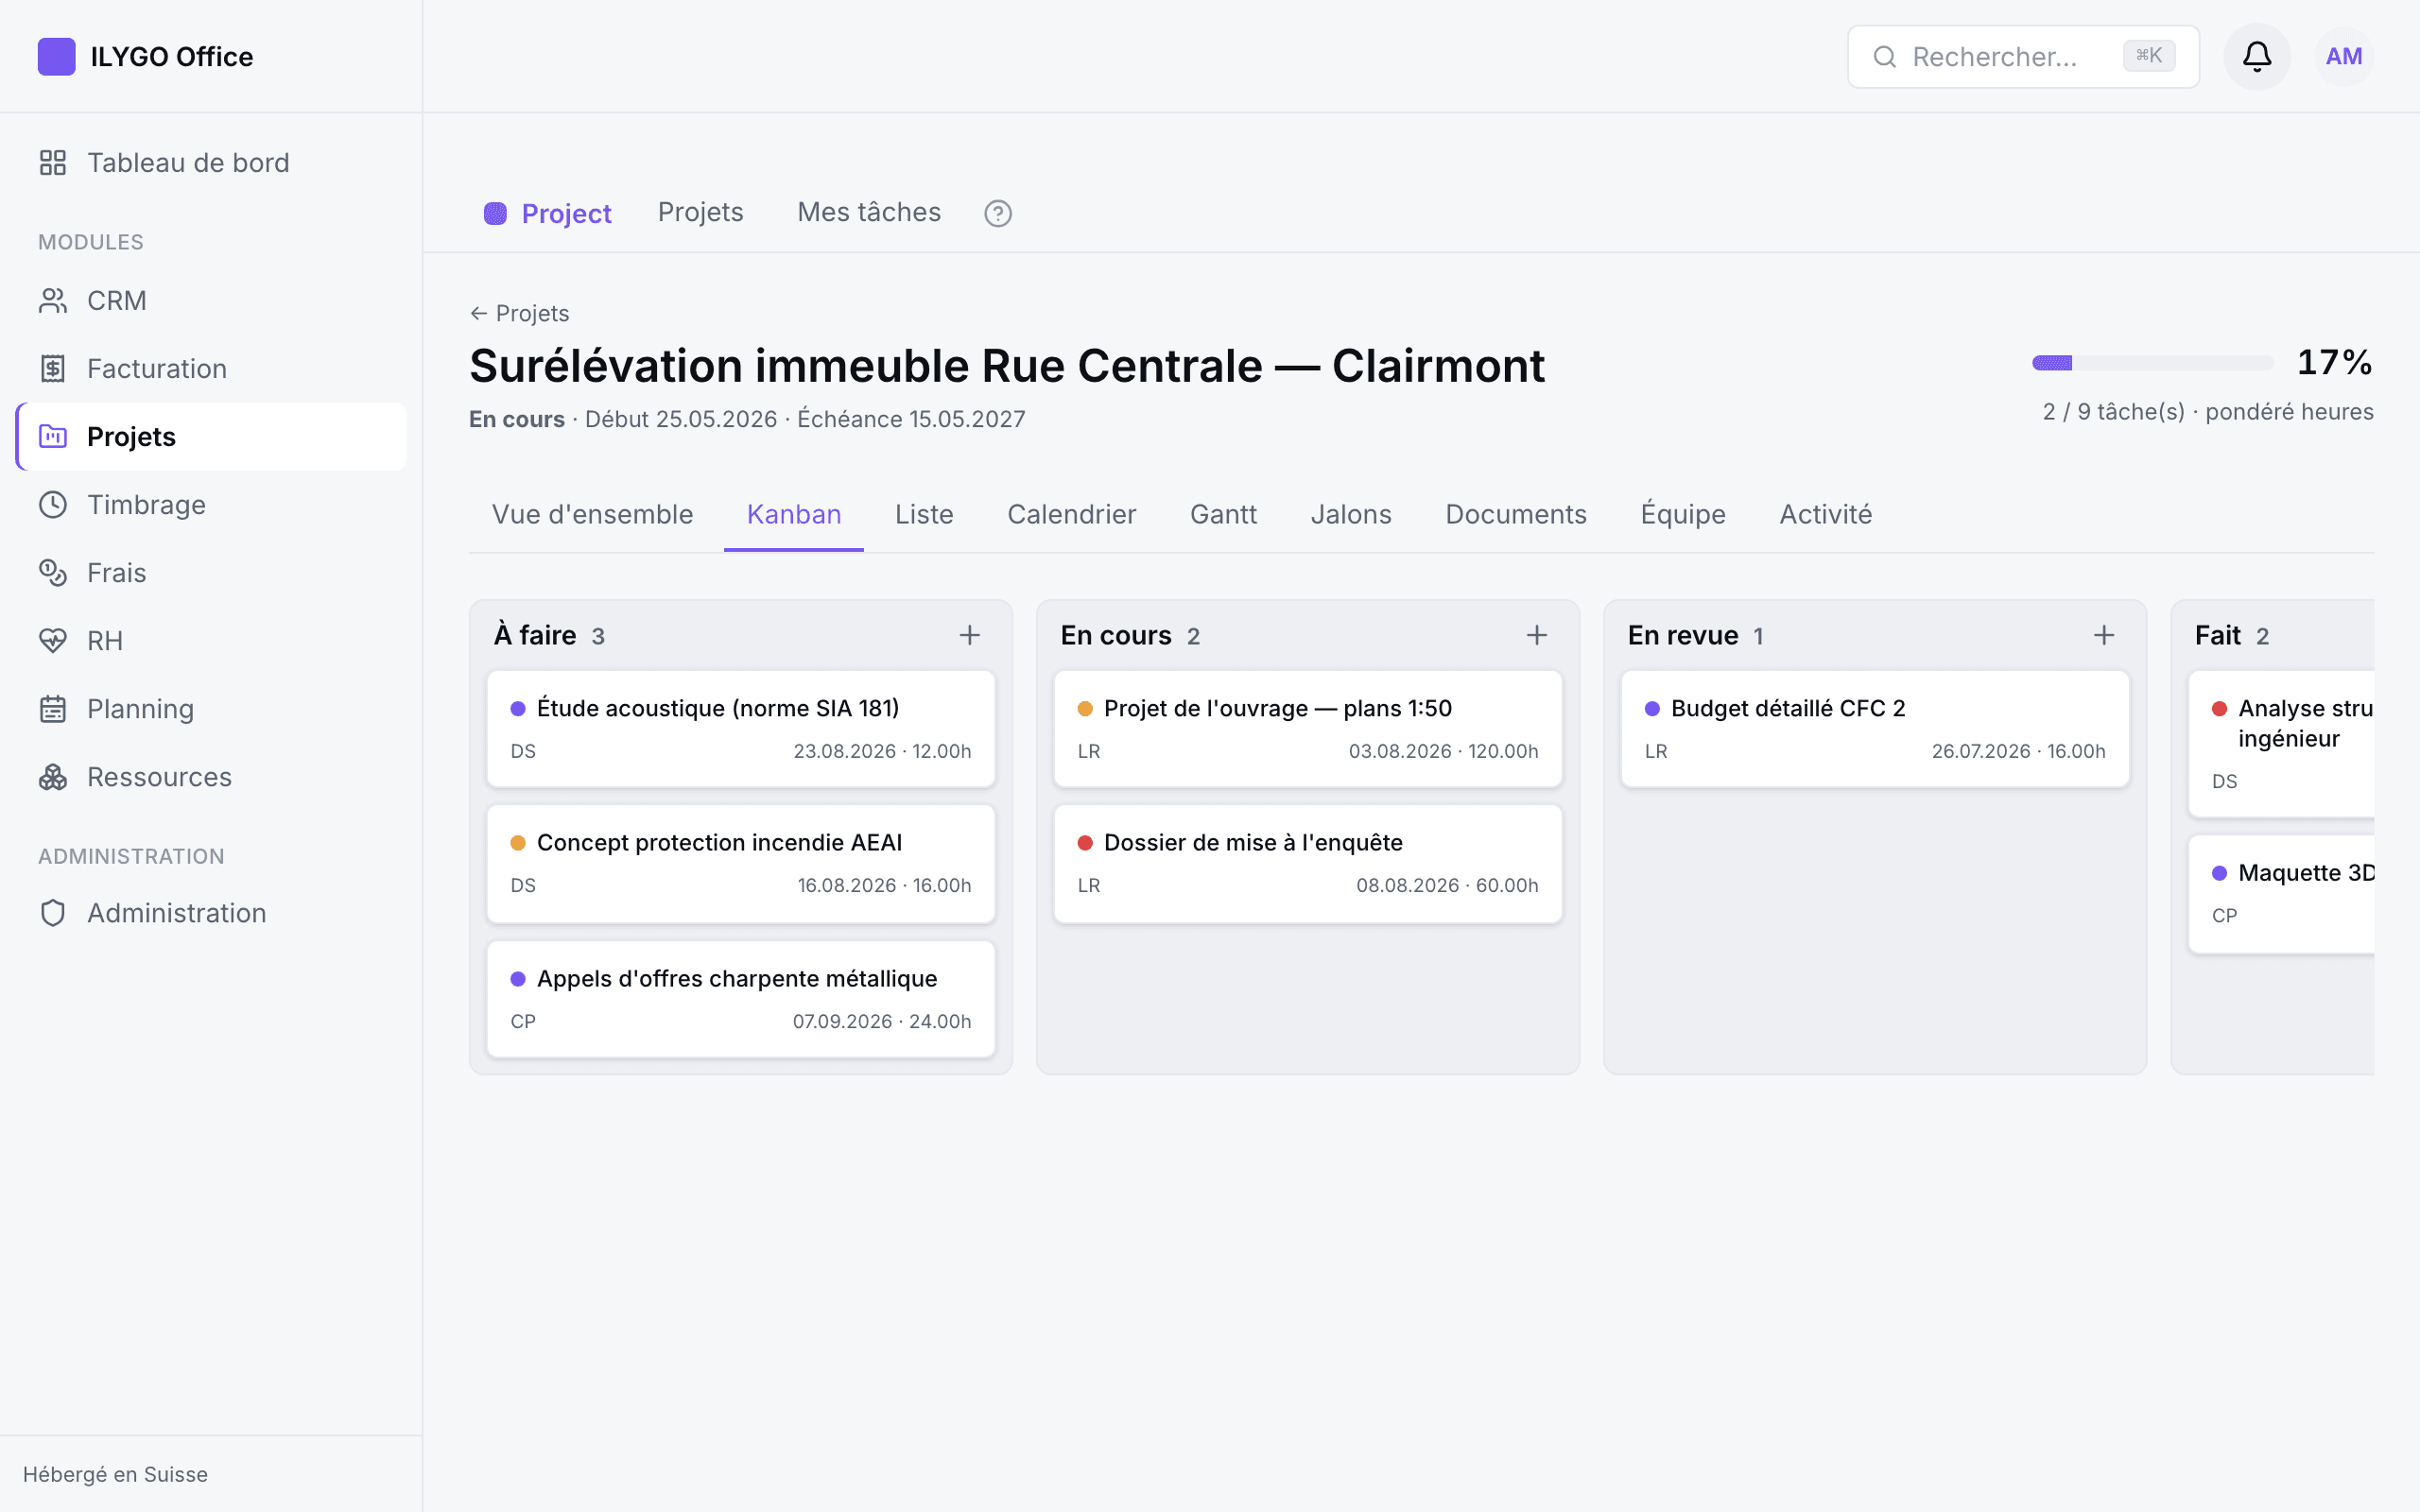This screenshot has height=1512, width=2420.
Task: Click the 'En cours' project status text
Action: 516,419
